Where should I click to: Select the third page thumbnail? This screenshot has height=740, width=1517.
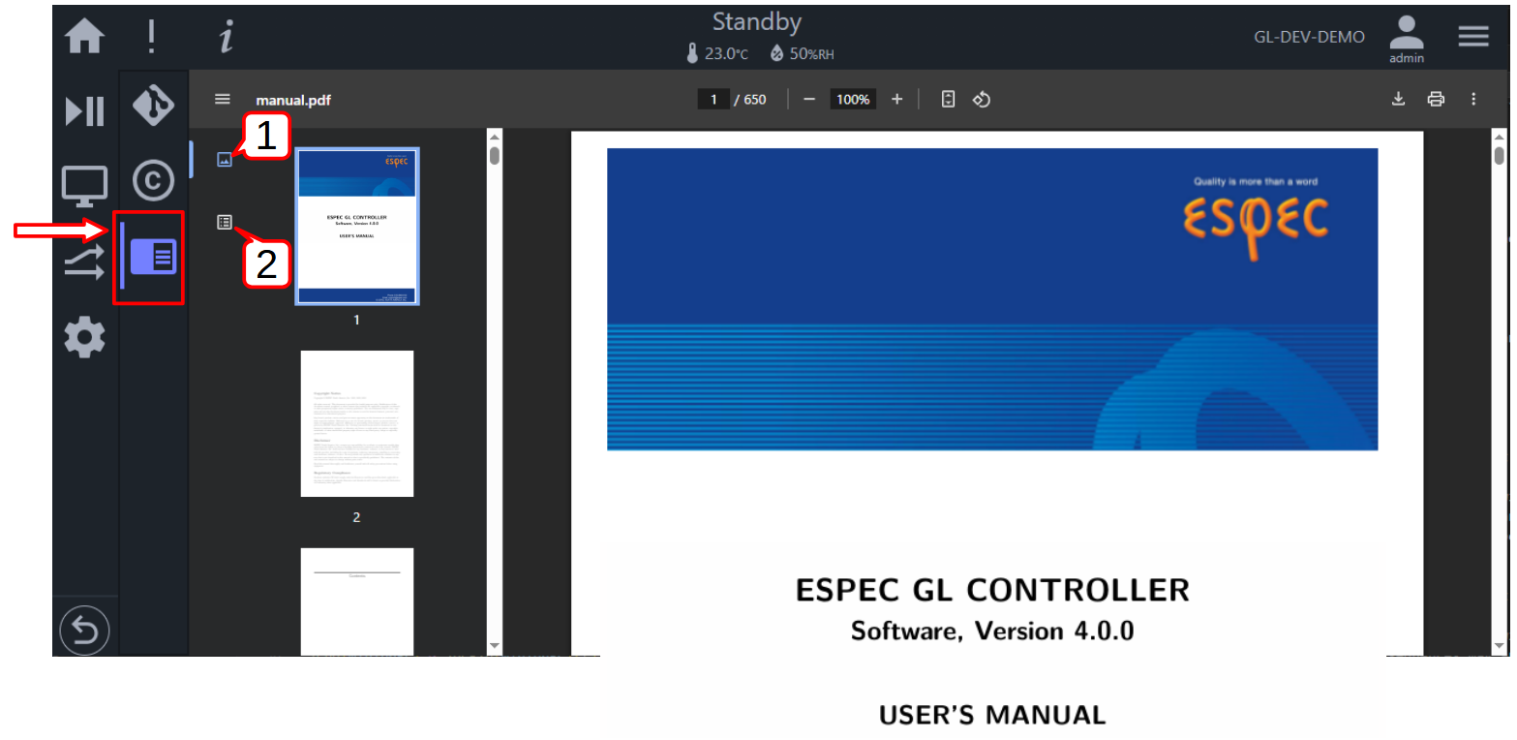click(x=357, y=601)
